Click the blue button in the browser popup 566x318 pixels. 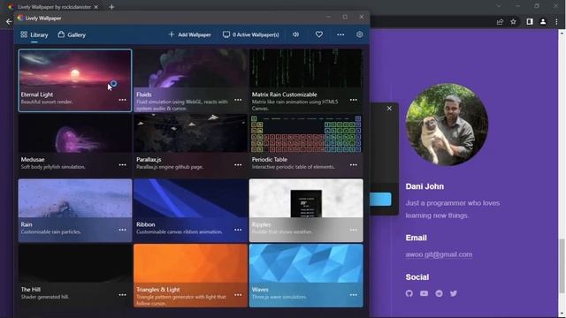(x=380, y=199)
